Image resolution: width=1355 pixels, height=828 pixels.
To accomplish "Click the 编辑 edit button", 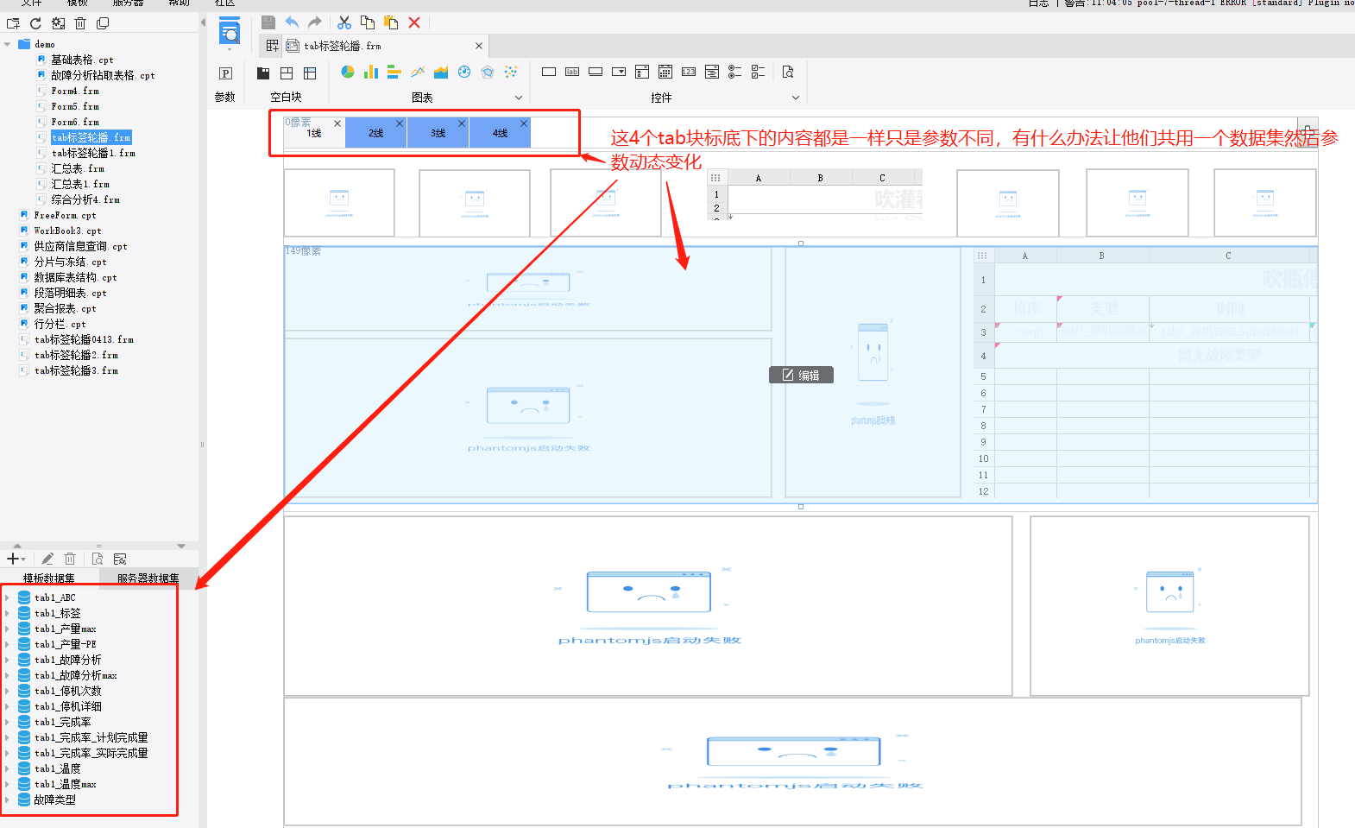I will click(x=801, y=375).
